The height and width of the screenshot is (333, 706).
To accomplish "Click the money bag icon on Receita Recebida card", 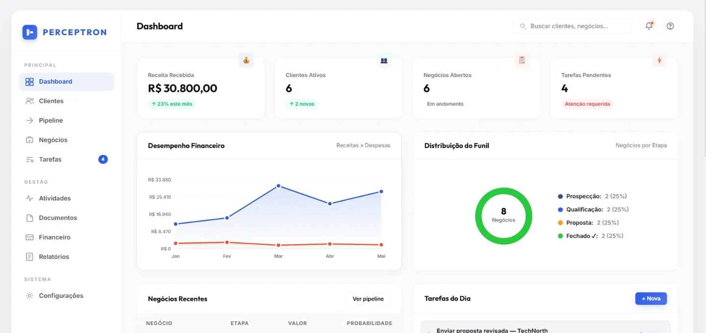I will [246, 60].
